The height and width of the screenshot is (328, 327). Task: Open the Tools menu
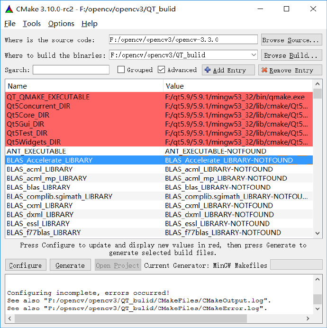tap(32, 24)
